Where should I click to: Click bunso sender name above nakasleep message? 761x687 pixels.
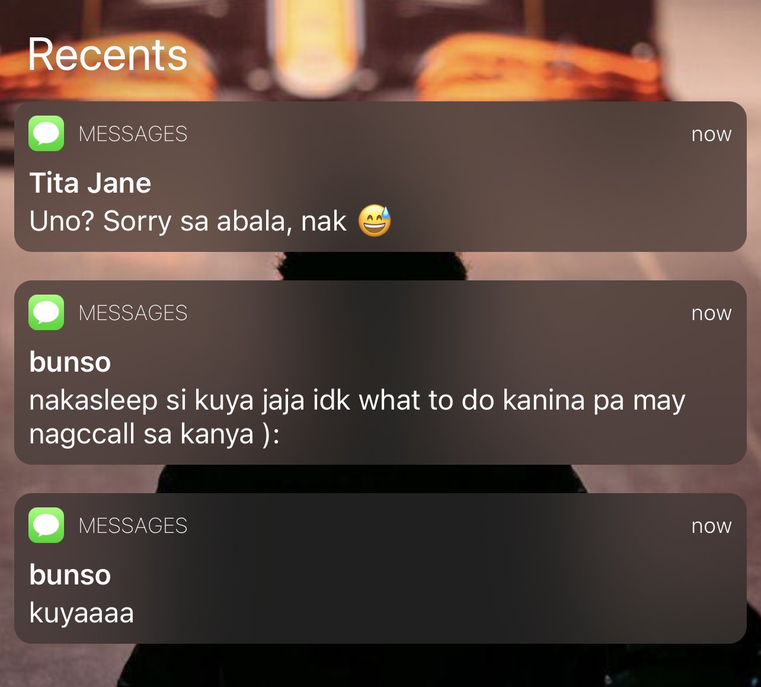[x=70, y=362]
